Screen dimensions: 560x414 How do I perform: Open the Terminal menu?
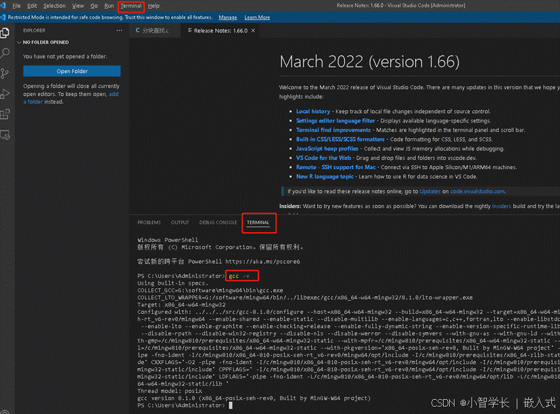pyautogui.click(x=131, y=5)
